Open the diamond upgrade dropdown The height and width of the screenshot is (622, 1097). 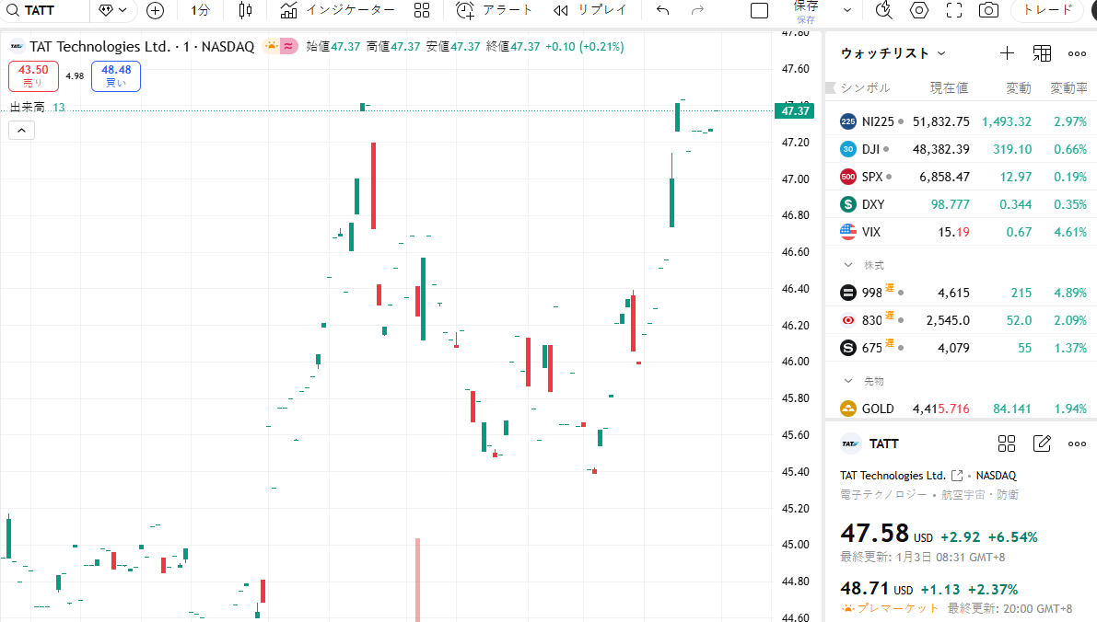click(x=112, y=10)
